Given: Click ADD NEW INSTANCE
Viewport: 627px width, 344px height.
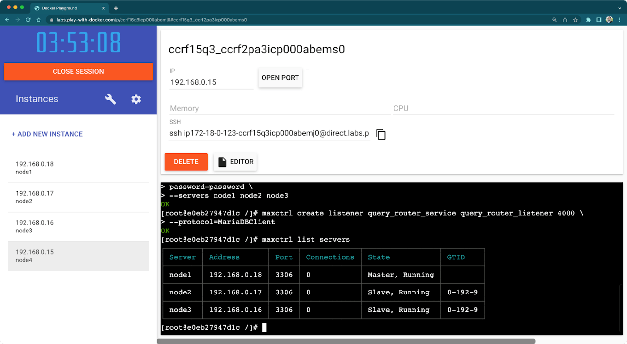Looking at the screenshot, I should coord(47,134).
